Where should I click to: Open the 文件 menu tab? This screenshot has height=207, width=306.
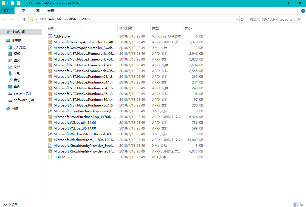pos(7,10)
